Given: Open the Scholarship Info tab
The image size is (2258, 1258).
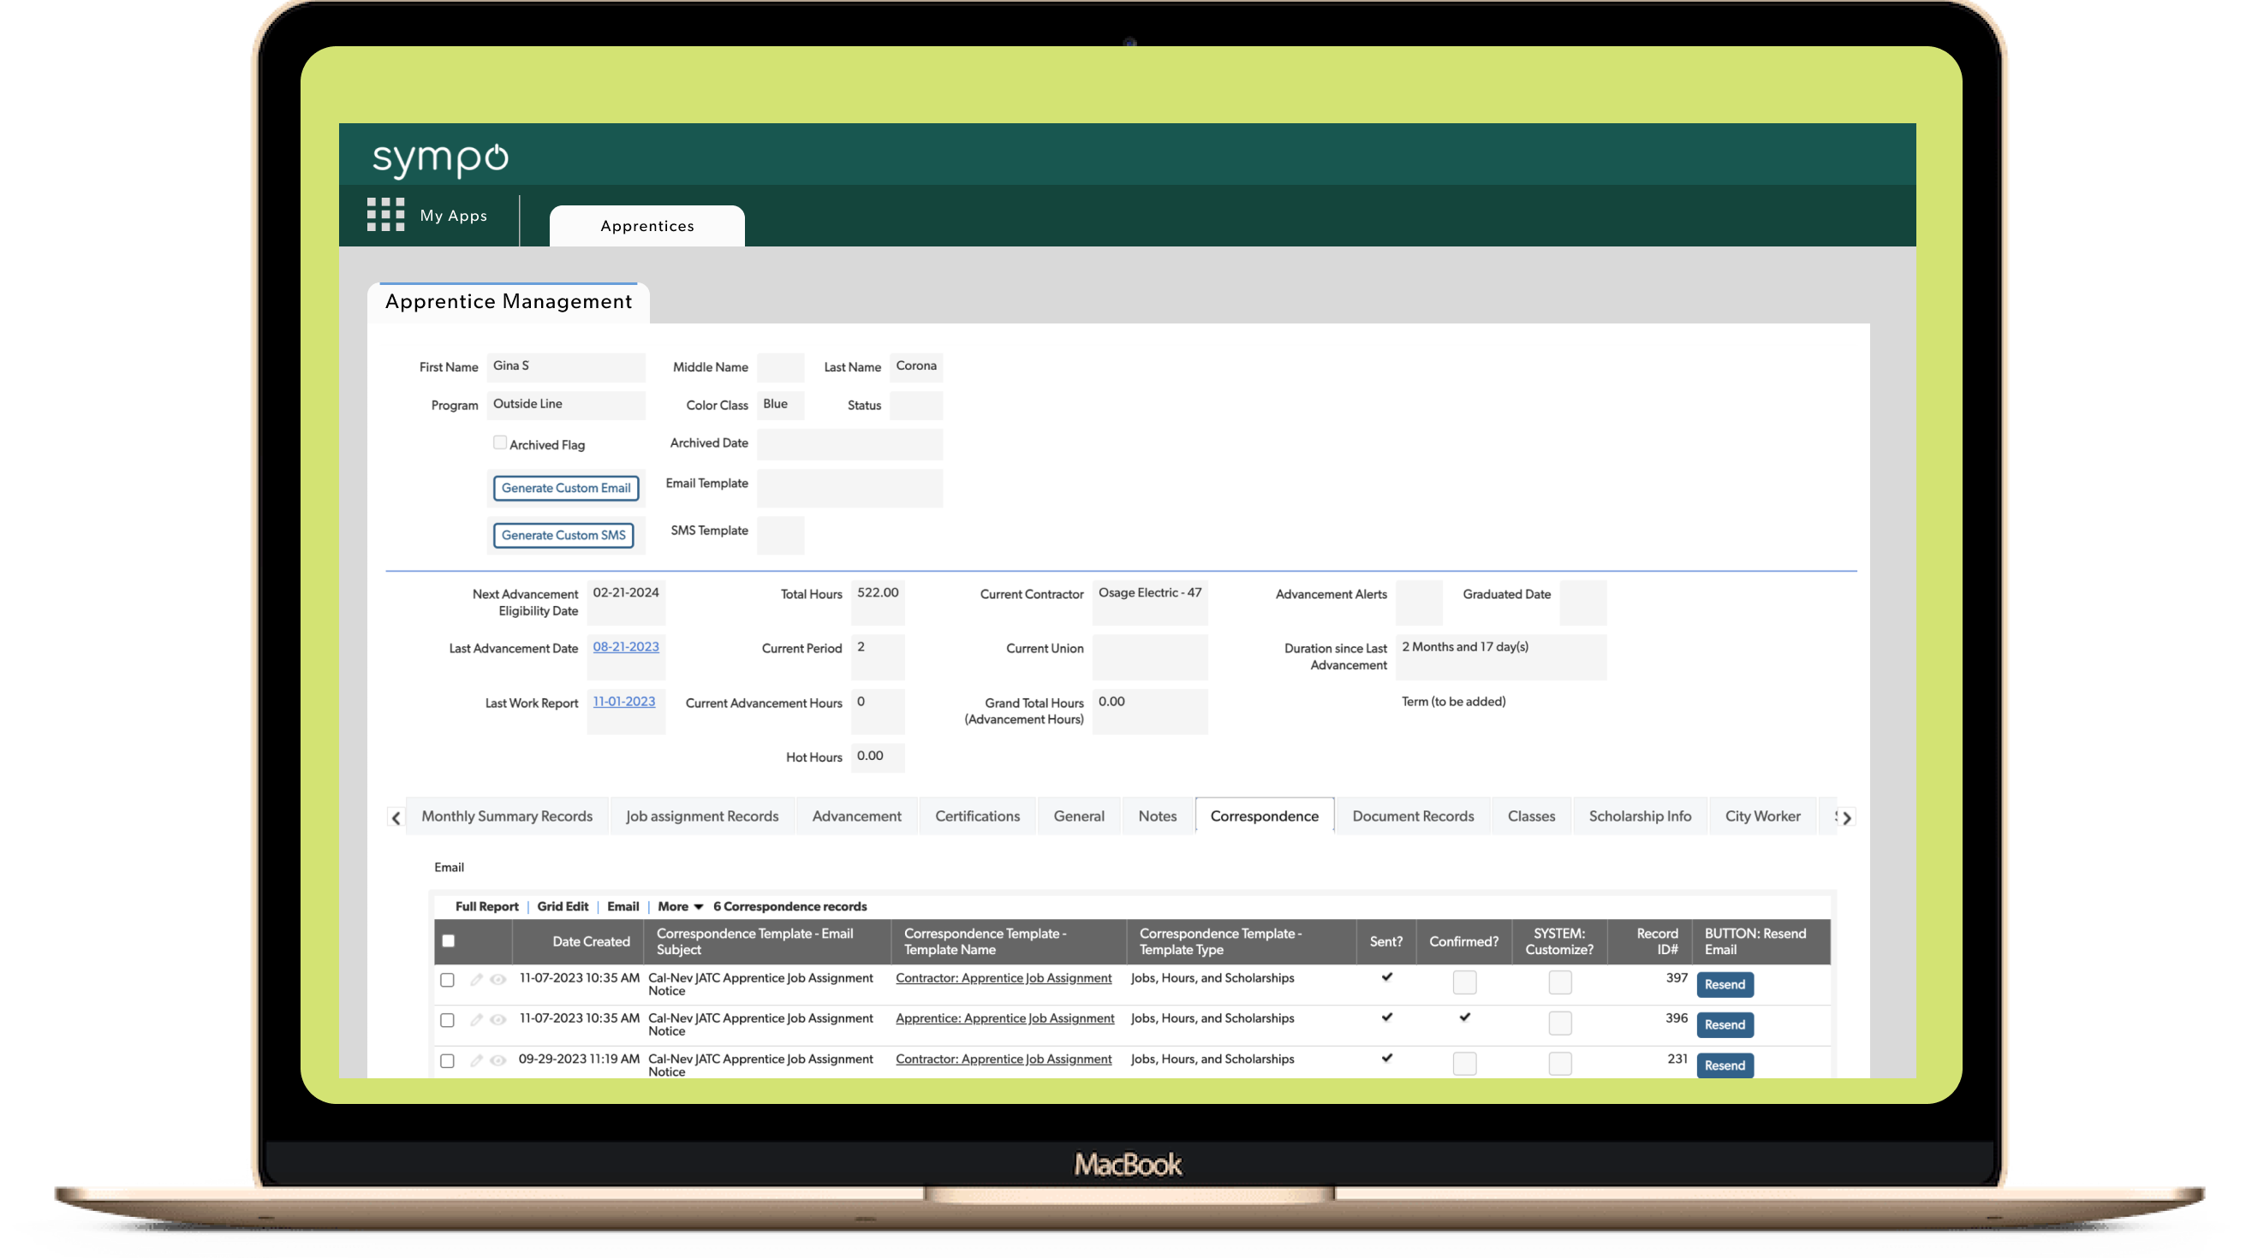Looking at the screenshot, I should tap(1640, 816).
